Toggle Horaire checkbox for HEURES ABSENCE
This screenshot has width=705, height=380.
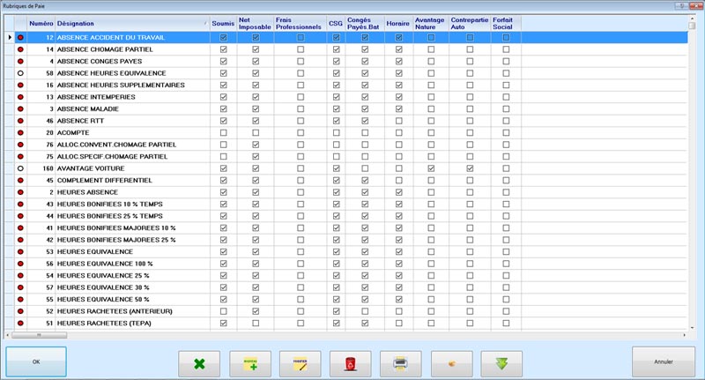coord(399,191)
